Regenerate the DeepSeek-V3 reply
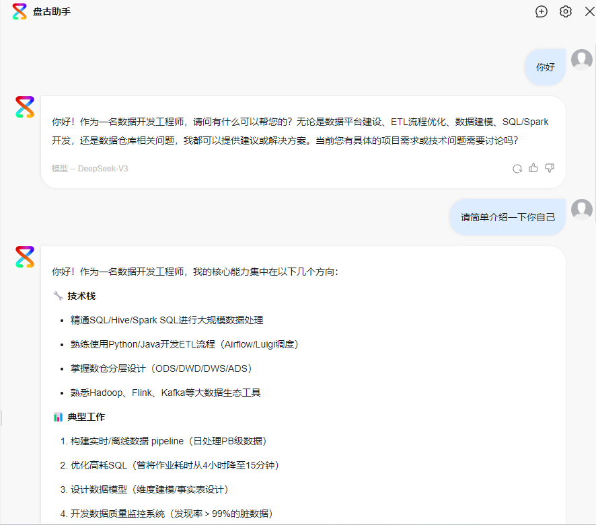 pyautogui.click(x=517, y=168)
